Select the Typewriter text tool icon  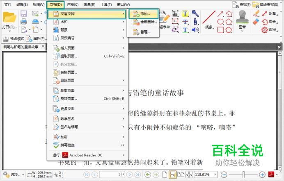(175, 14)
